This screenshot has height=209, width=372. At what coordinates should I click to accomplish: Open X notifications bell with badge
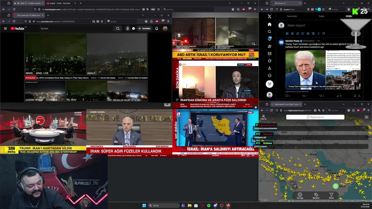pos(269,39)
